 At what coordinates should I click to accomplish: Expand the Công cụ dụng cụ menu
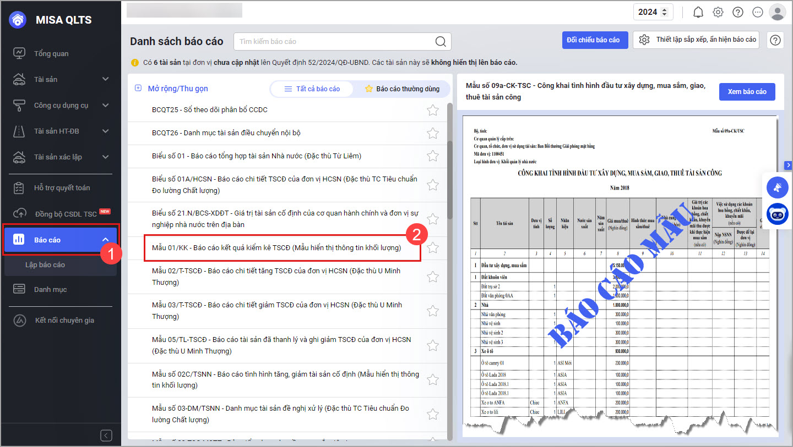tap(61, 105)
